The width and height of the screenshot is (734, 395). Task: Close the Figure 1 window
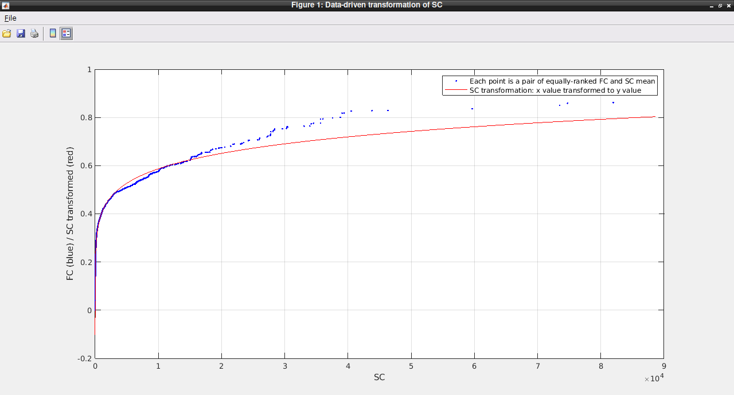[x=728, y=5]
